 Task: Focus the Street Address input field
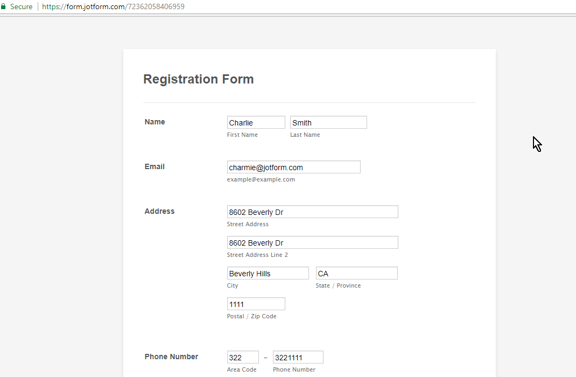(x=312, y=212)
